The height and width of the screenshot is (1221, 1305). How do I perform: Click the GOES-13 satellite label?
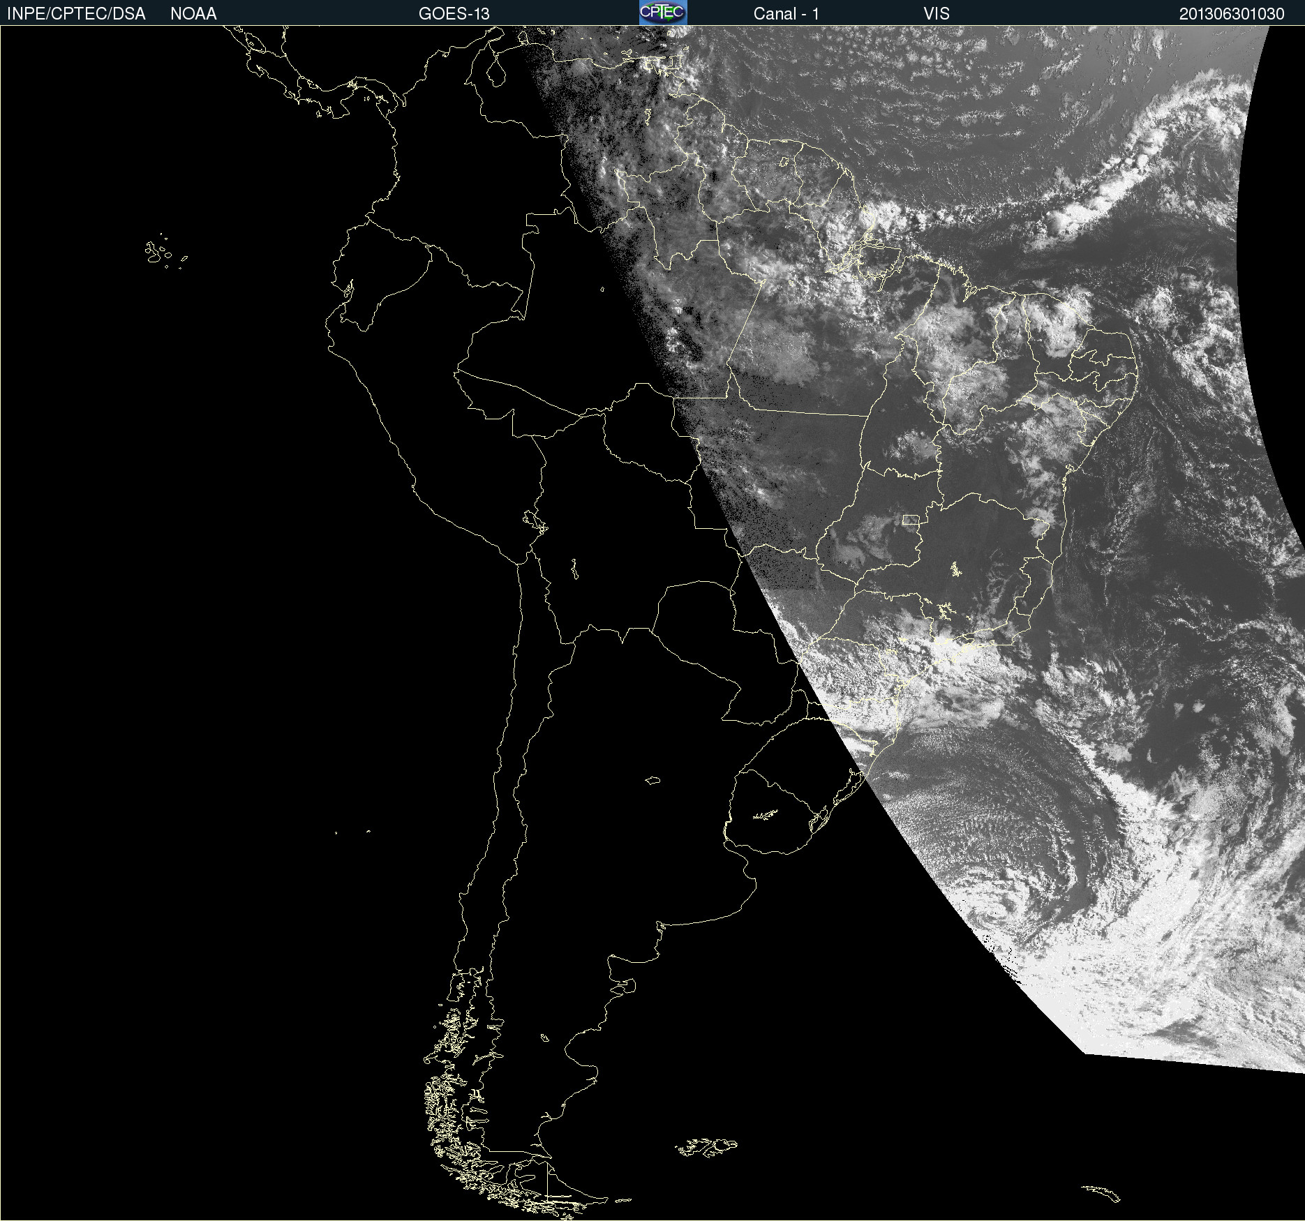454,14
